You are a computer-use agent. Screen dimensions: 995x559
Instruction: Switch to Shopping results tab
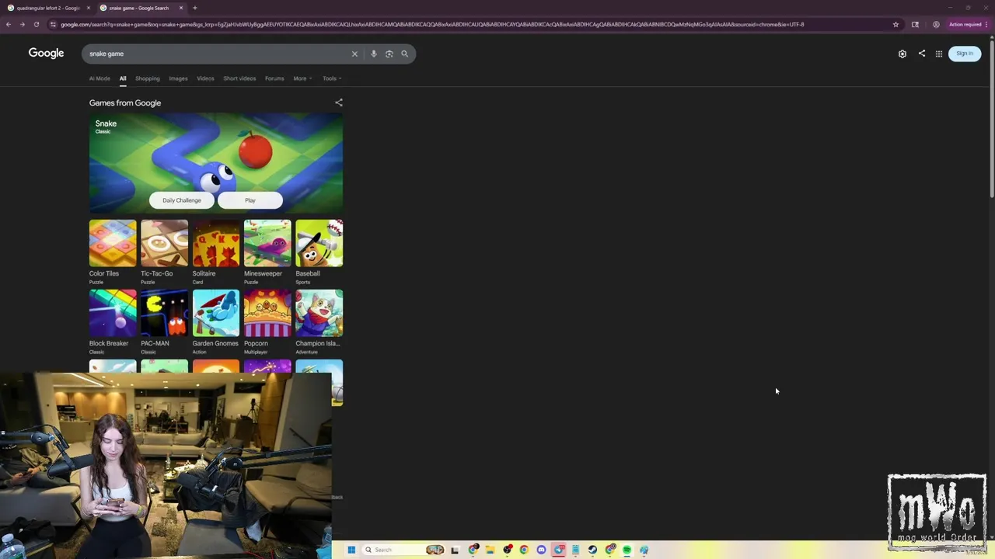tap(148, 78)
